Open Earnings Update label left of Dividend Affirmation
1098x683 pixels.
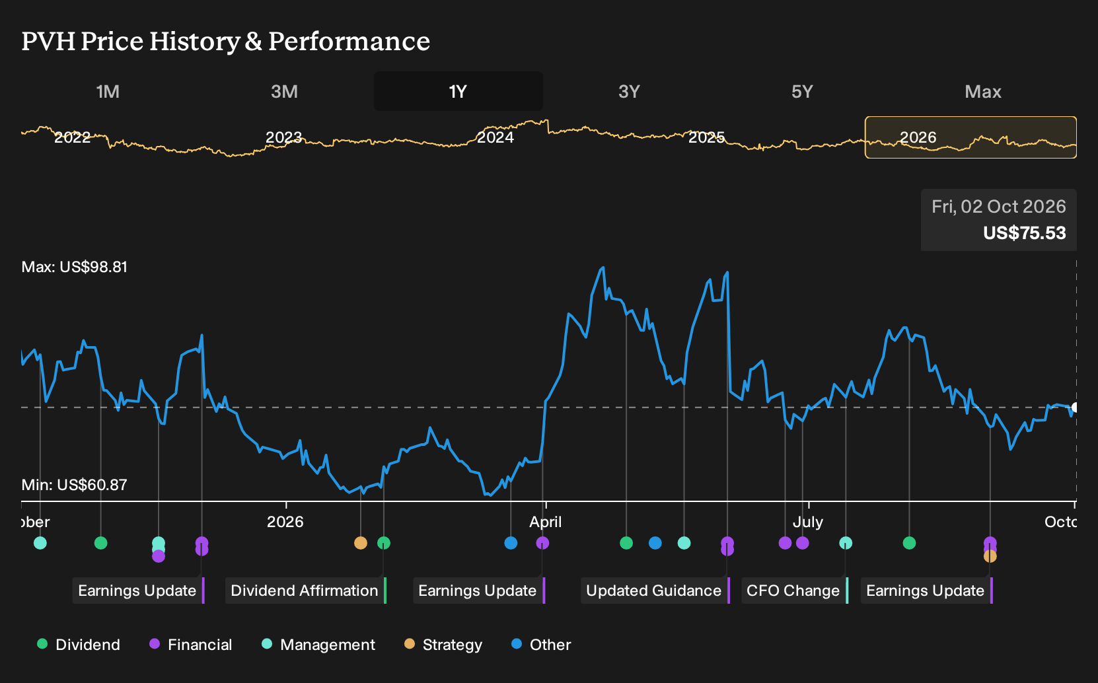(139, 591)
